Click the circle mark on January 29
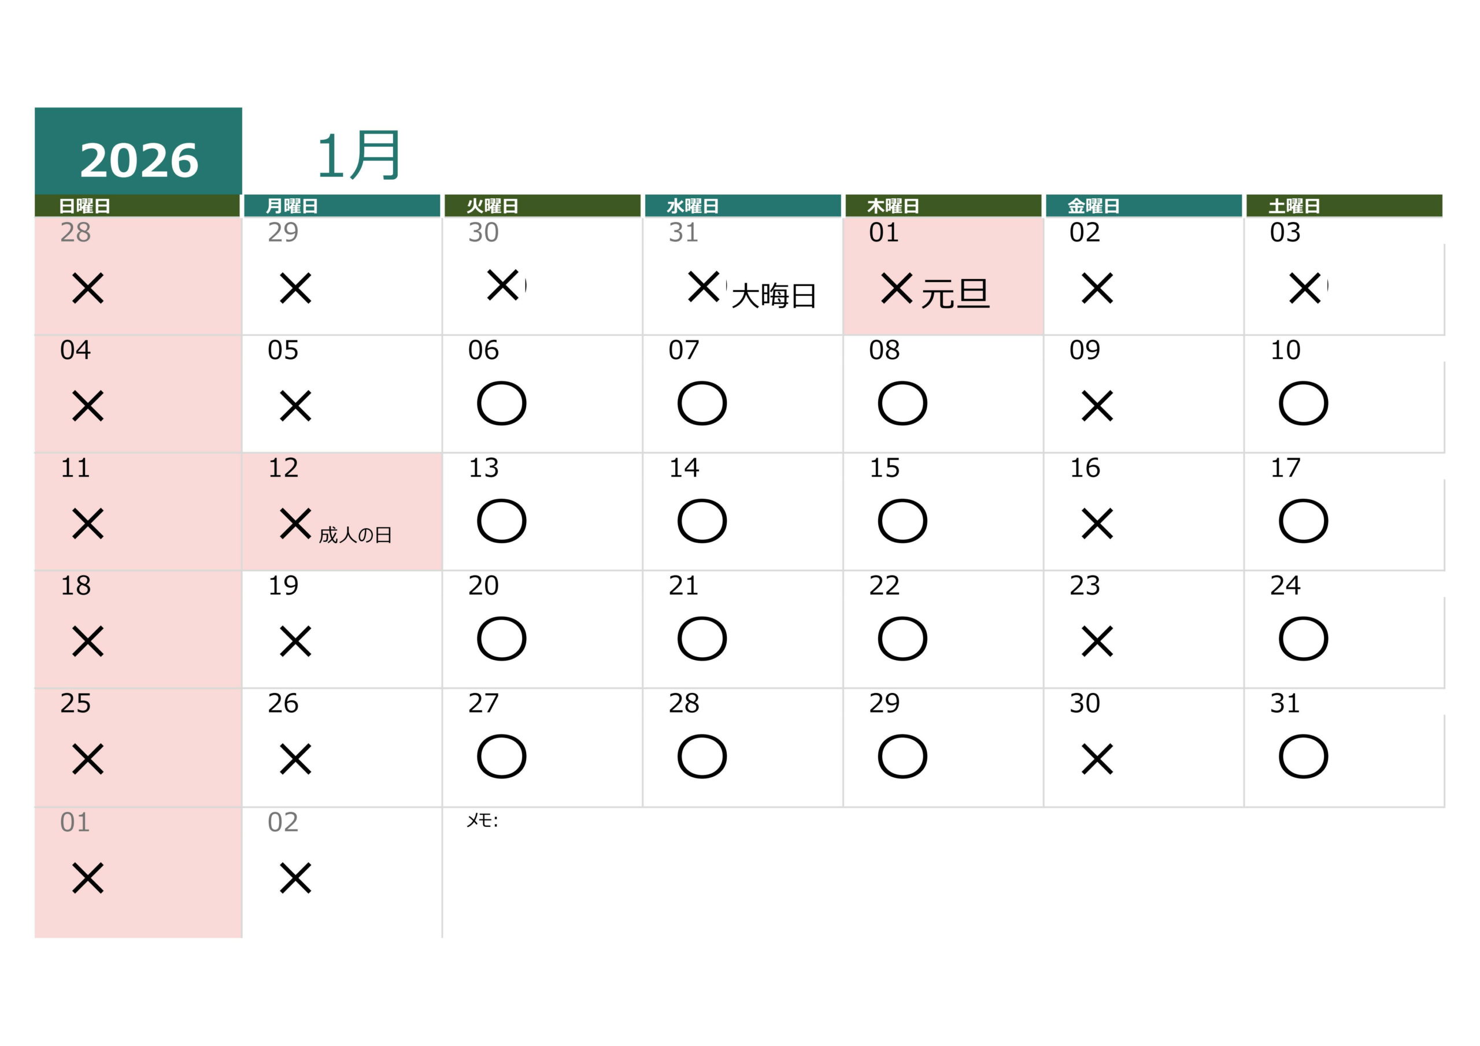Viewport: 1480px width, 1046px height. click(x=902, y=756)
